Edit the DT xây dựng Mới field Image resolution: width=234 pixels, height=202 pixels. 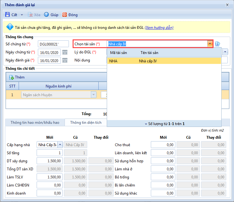(50, 161)
